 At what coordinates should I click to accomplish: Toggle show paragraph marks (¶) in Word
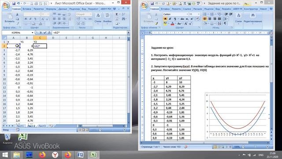(x=225, y=23)
